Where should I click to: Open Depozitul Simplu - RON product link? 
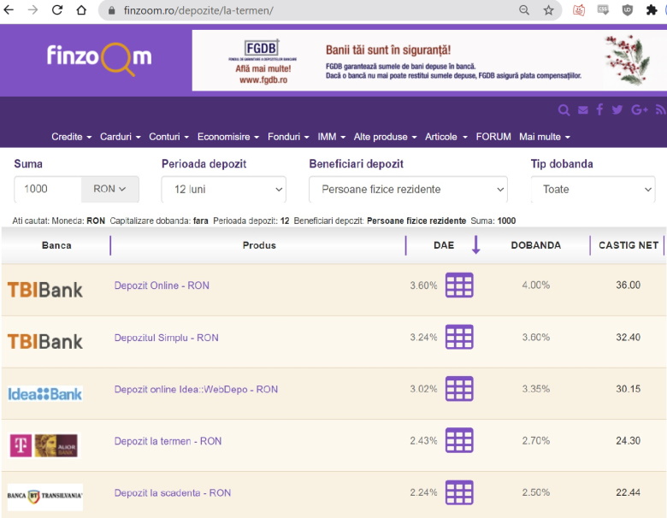tap(166, 338)
